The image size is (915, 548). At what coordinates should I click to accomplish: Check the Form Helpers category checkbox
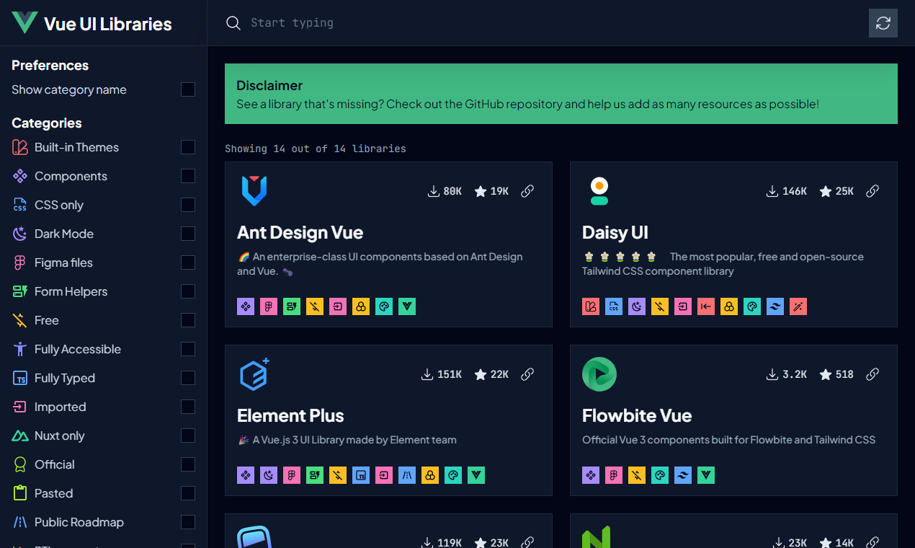point(188,291)
